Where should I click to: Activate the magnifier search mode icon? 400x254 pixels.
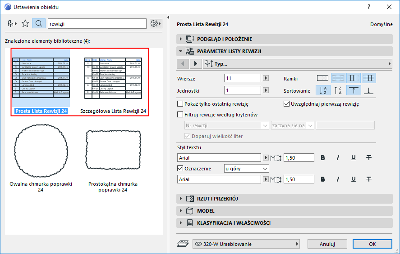[38, 23]
